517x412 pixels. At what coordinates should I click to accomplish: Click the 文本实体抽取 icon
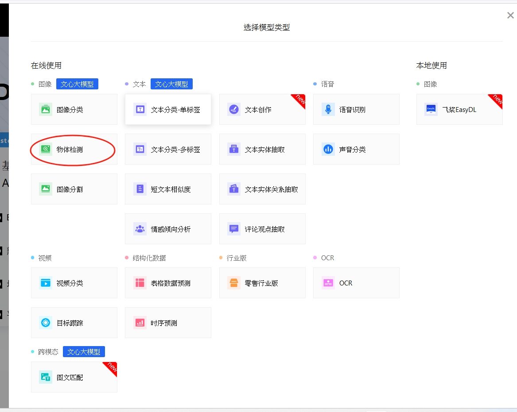point(234,149)
